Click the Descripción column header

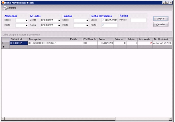pos(48,39)
